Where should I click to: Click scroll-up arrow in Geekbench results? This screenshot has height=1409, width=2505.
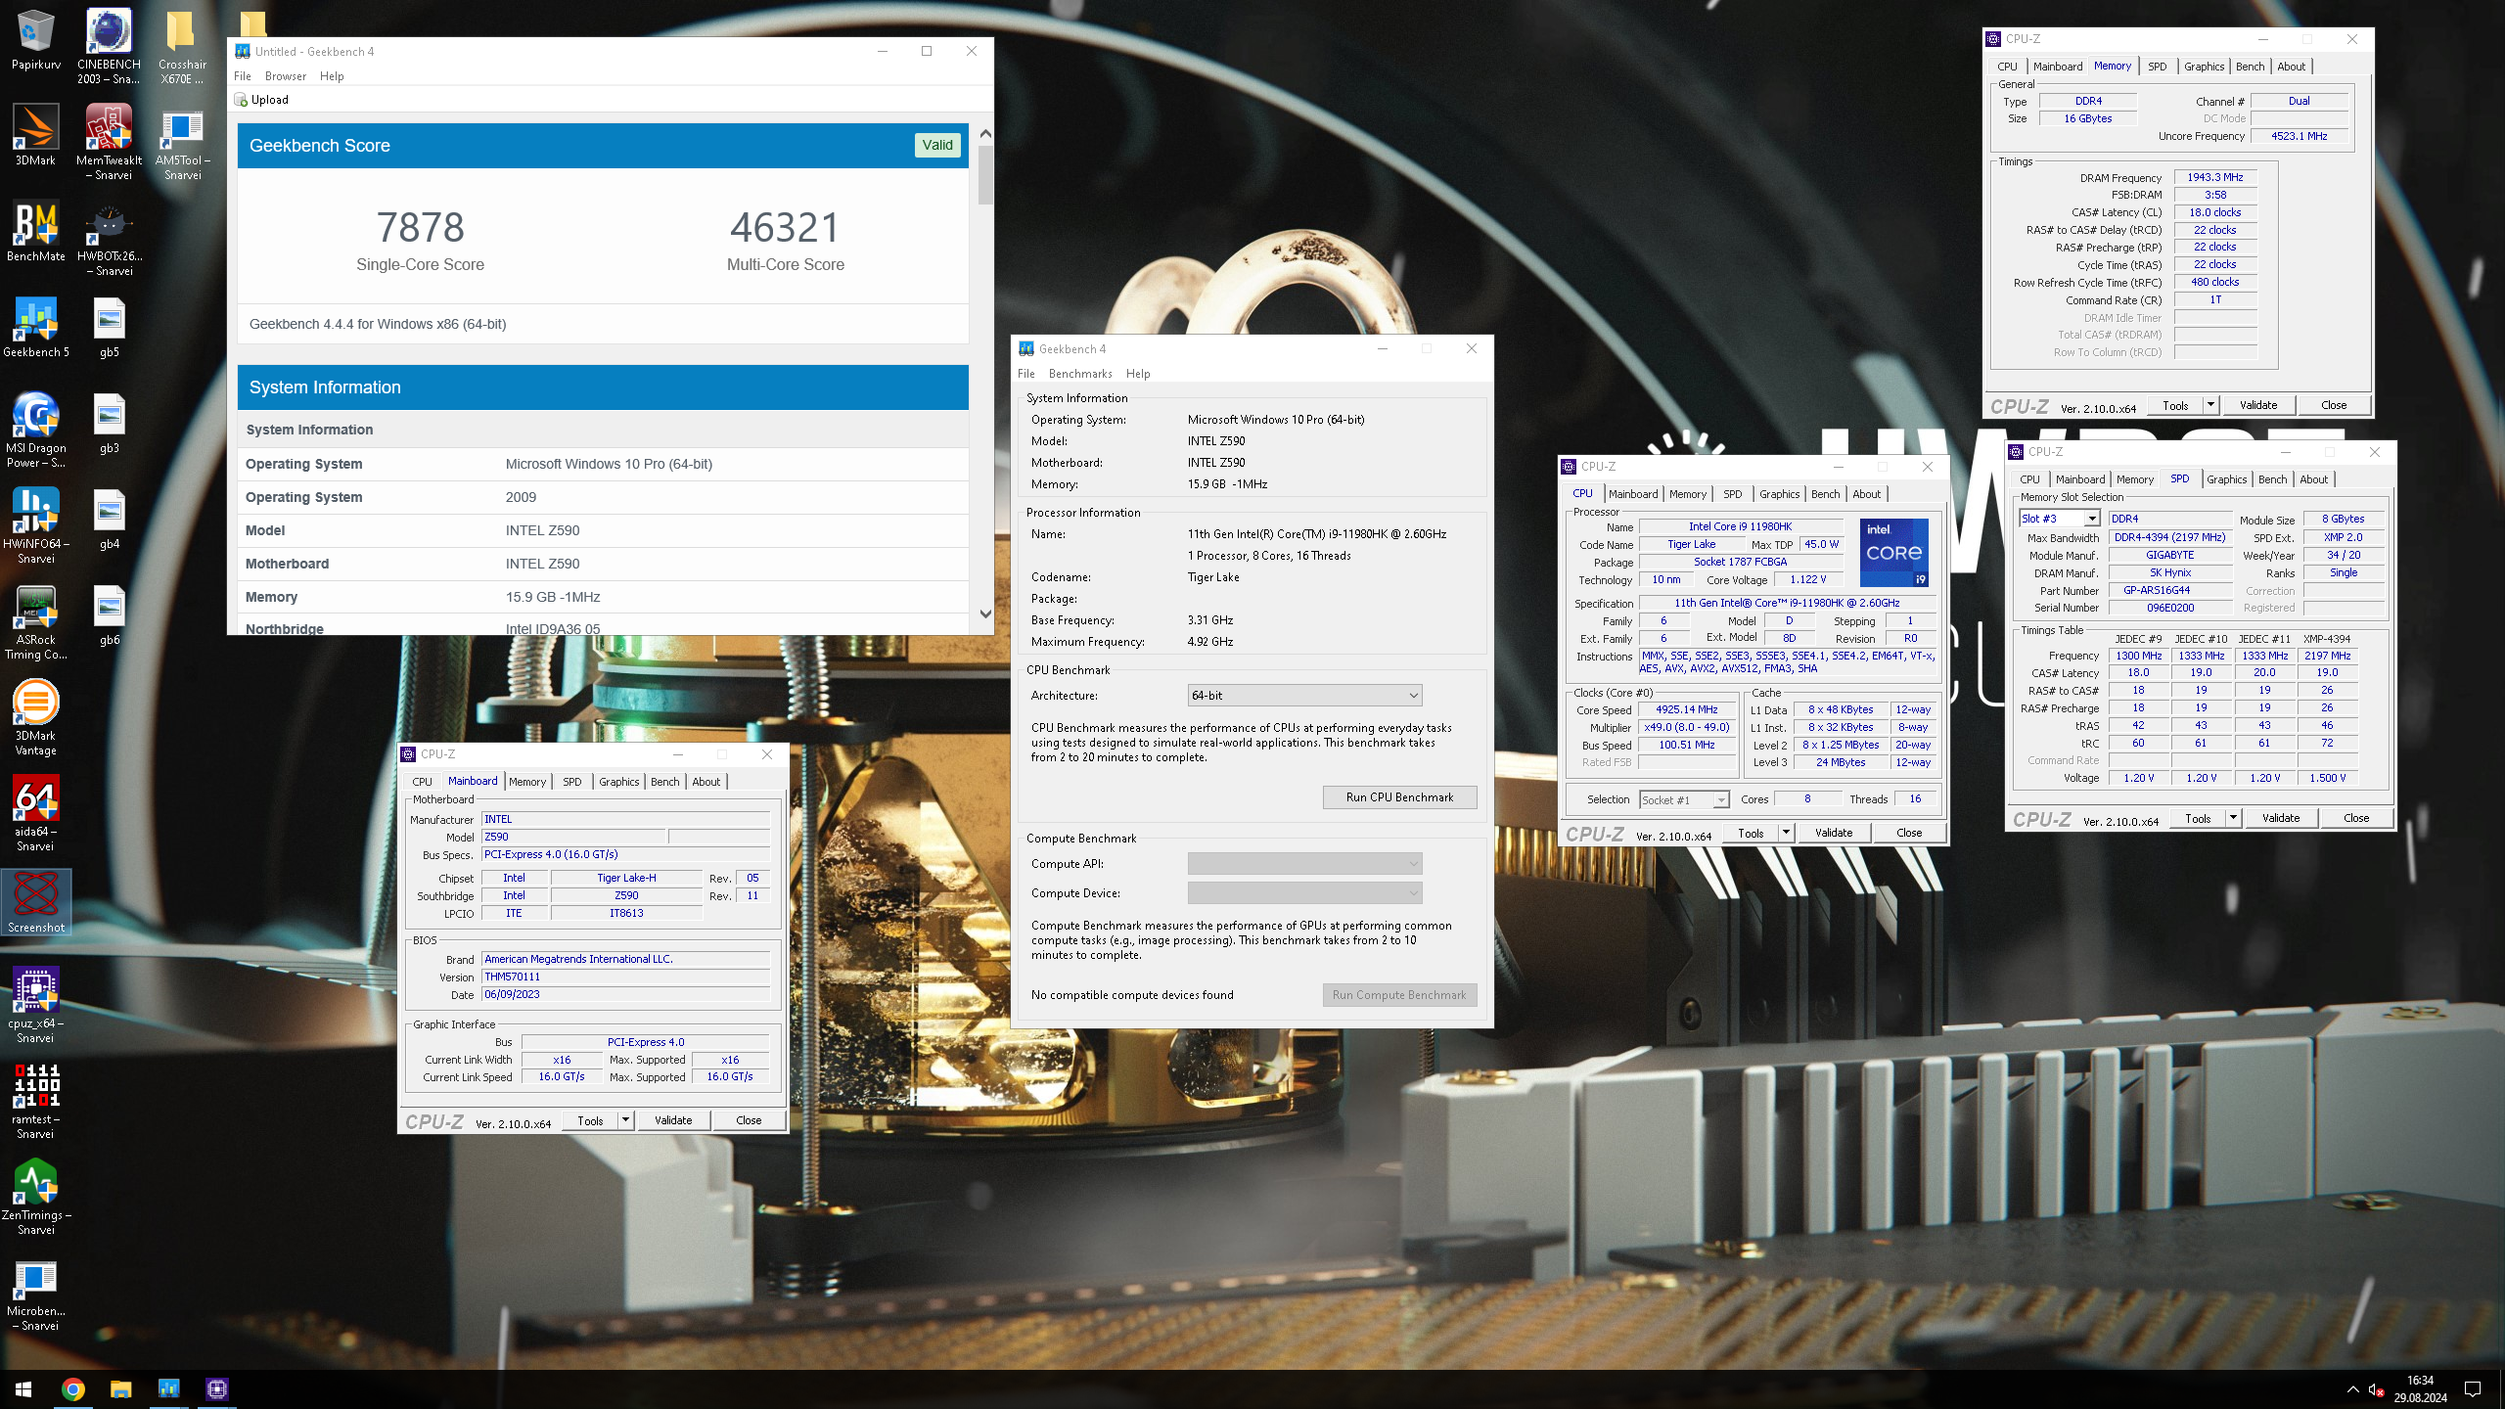coord(985,133)
